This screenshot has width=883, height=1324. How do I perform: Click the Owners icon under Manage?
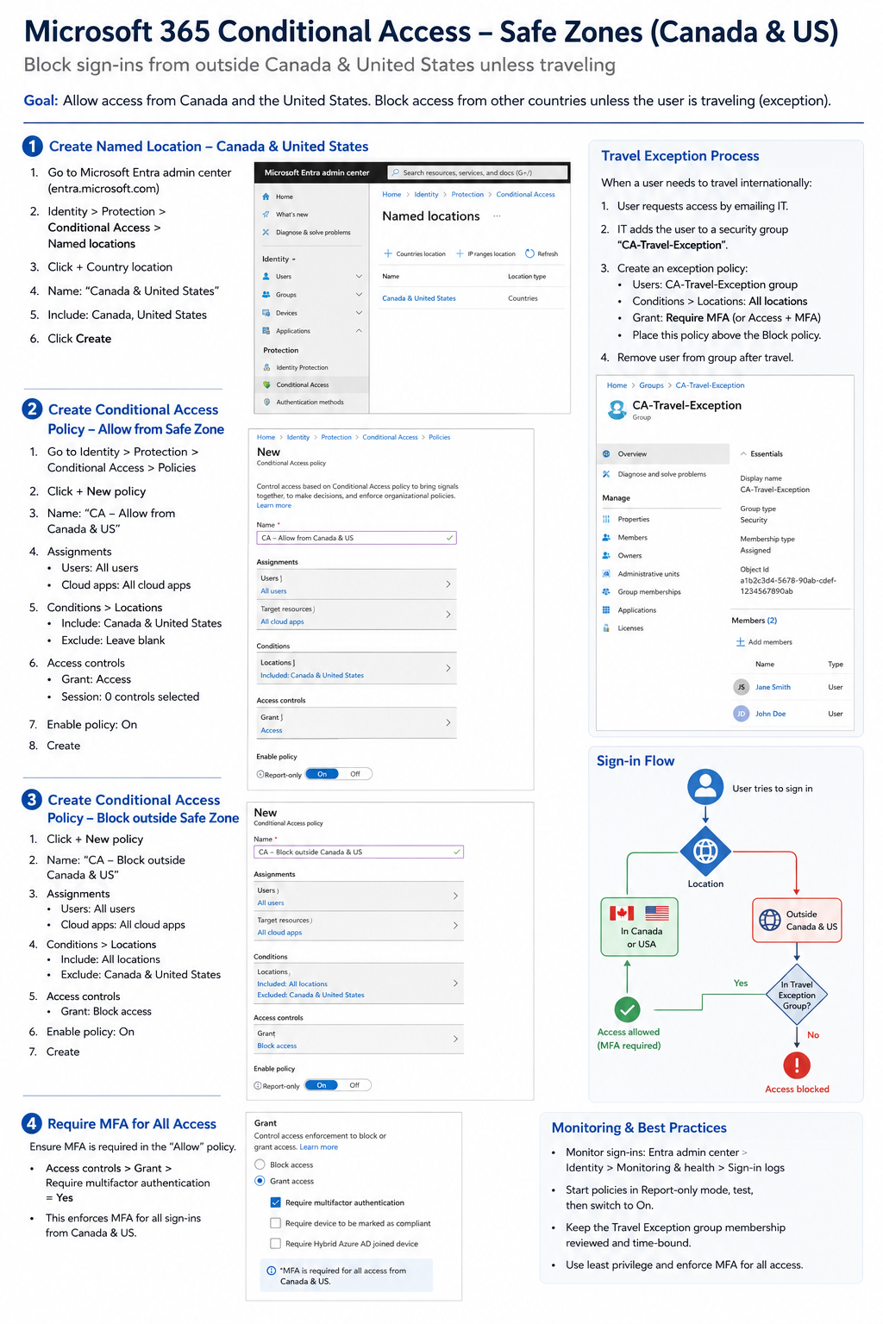click(606, 555)
